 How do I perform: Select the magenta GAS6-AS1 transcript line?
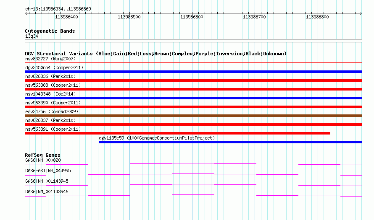193,174
